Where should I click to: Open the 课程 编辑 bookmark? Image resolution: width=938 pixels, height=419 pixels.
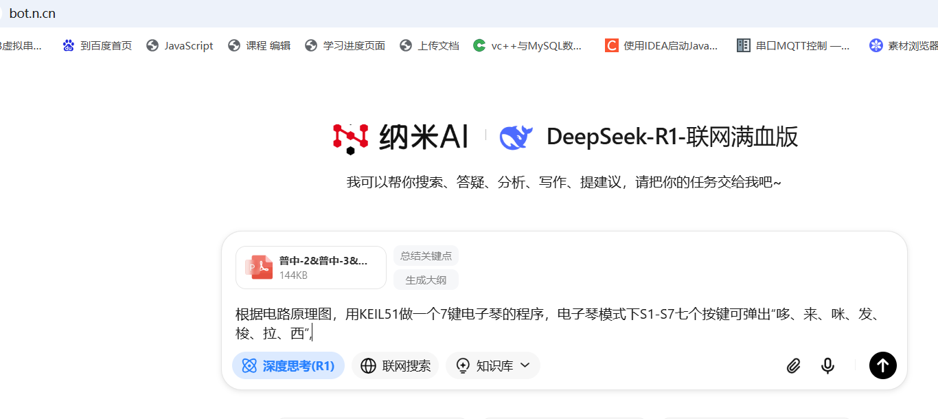(259, 46)
